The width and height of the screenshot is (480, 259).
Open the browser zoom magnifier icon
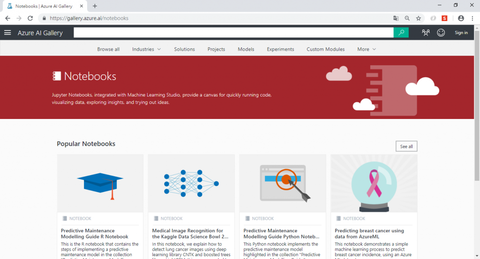tap(407, 18)
